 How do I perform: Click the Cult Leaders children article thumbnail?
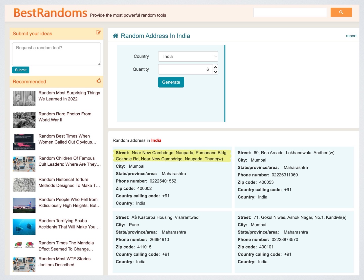pyautogui.click(x=24, y=164)
